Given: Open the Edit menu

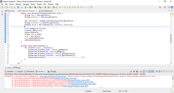Looking at the screenshot, I should point(6,4).
